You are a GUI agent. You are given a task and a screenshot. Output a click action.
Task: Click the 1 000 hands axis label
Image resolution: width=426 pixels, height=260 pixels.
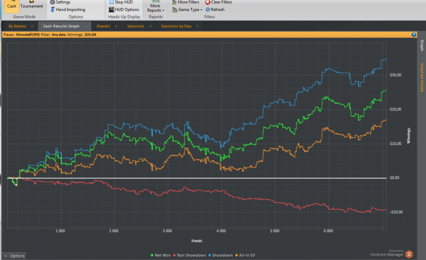(x=60, y=231)
